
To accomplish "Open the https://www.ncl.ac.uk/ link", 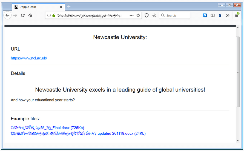I will coord(29,58).
